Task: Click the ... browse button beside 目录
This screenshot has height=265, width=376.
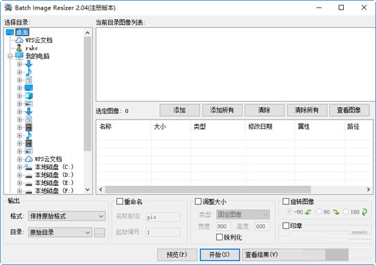Action: point(100,232)
